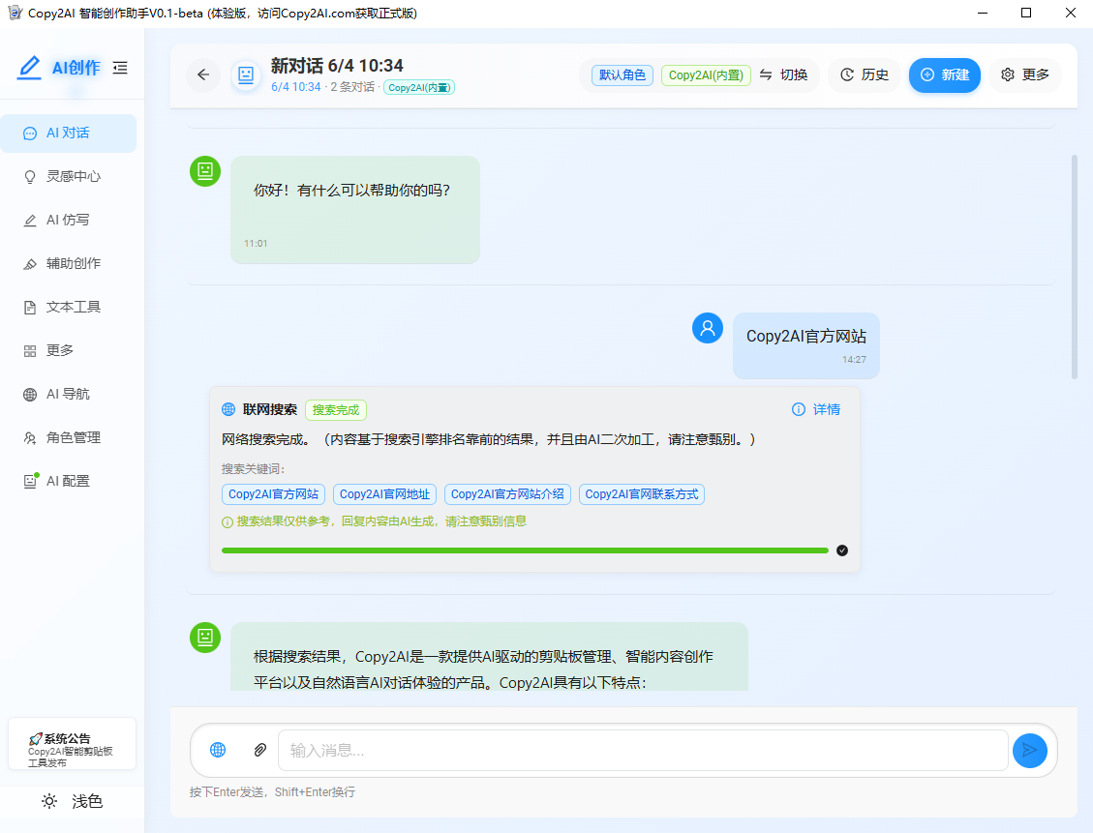Viewport: 1093px width, 833px height.
Task: Click the Copy2AI(内置) tag beside 切换
Action: (706, 75)
